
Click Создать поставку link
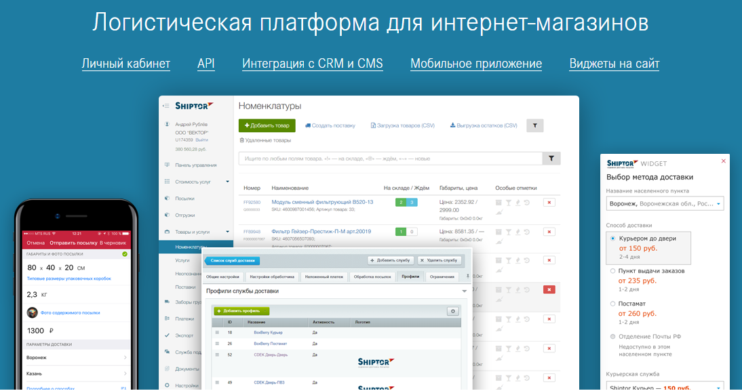point(330,126)
